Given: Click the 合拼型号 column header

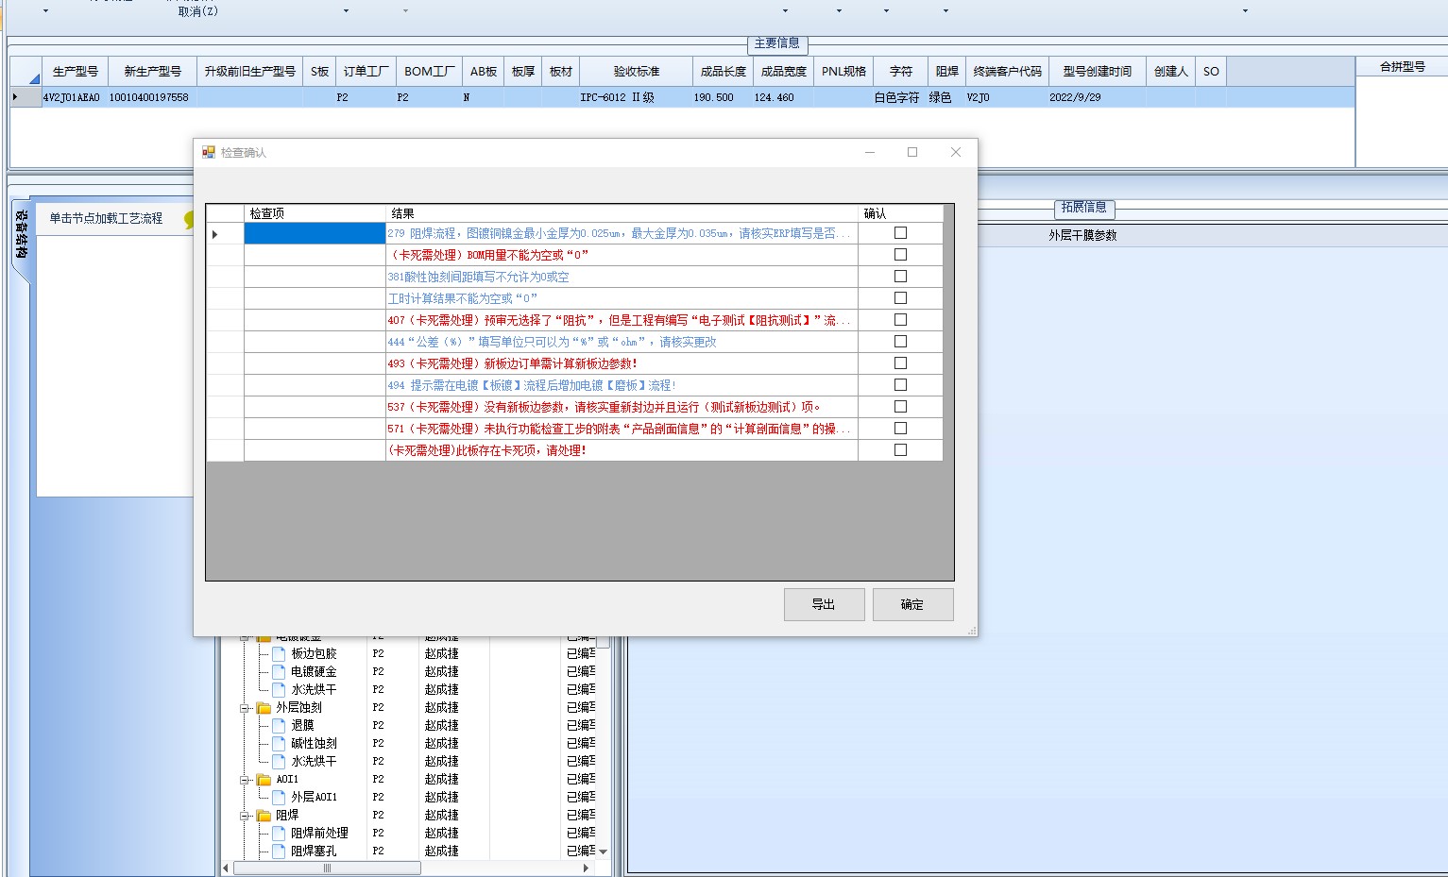Looking at the screenshot, I should click(1402, 67).
